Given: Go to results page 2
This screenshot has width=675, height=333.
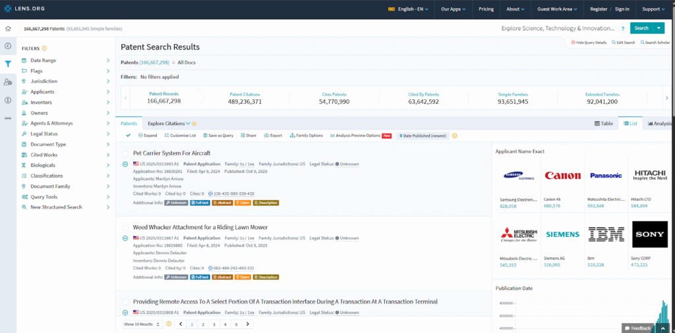Looking at the screenshot, I should (203, 324).
